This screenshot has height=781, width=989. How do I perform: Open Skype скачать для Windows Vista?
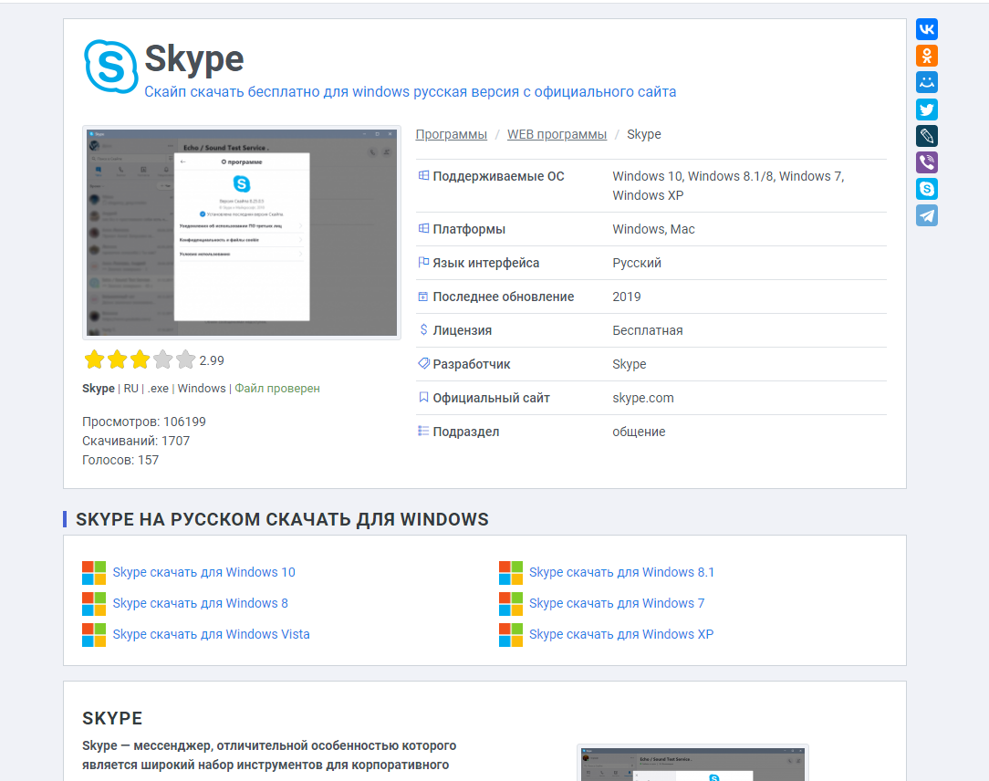pyautogui.click(x=212, y=634)
